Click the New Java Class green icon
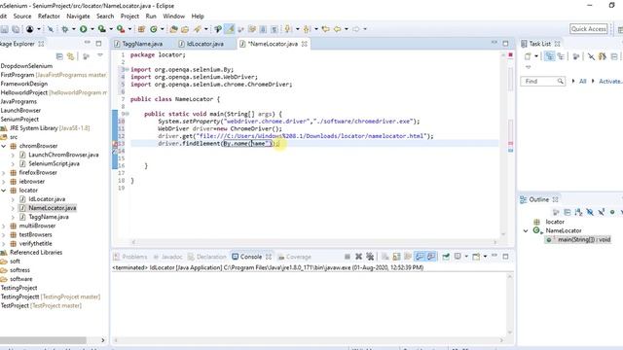623x350 pixels. point(154,29)
